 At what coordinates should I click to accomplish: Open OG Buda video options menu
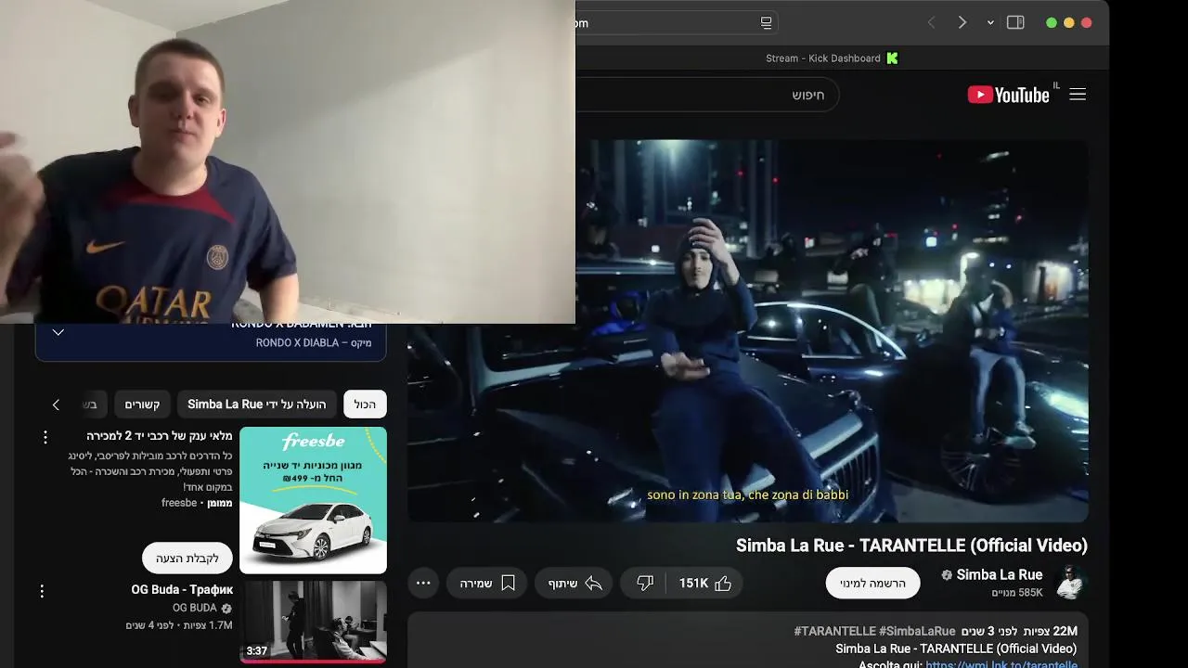(42, 591)
